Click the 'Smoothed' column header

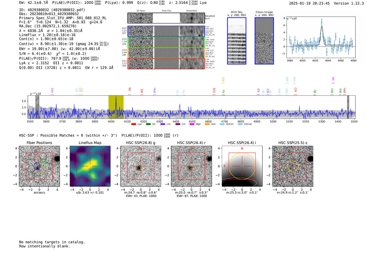(x=192, y=11)
